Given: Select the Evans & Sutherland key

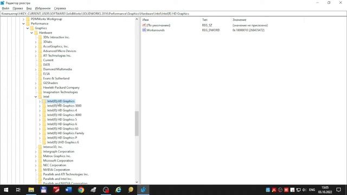Looking at the screenshot, I should 56,79.
